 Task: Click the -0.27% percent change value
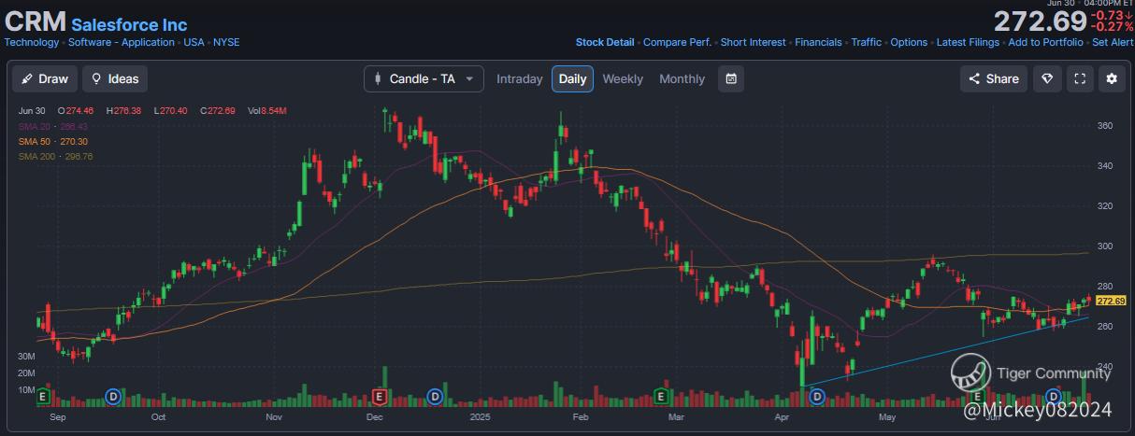(1111, 28)
